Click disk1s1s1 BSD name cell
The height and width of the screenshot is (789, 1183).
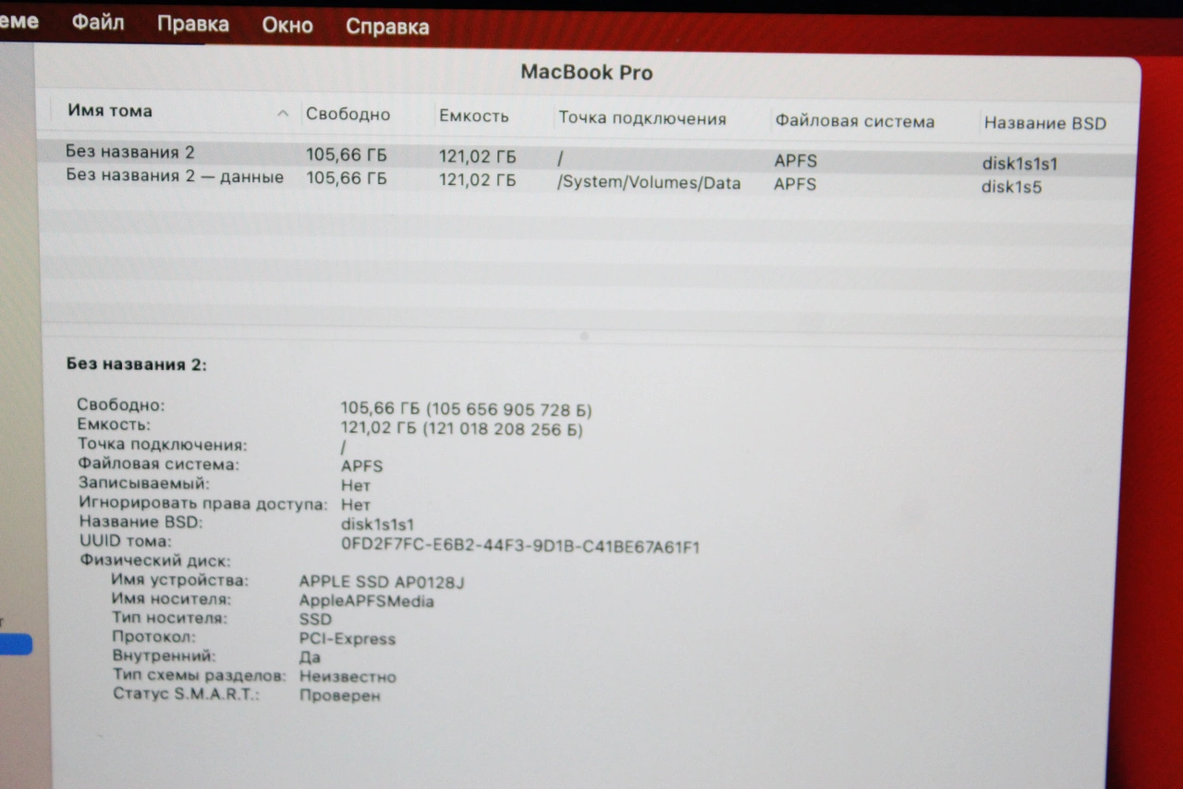click(1019, 165)
